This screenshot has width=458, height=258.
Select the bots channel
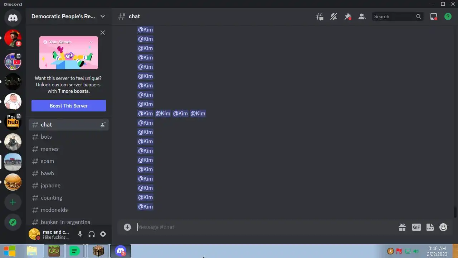pyautogui.click(x=69, y=137)
